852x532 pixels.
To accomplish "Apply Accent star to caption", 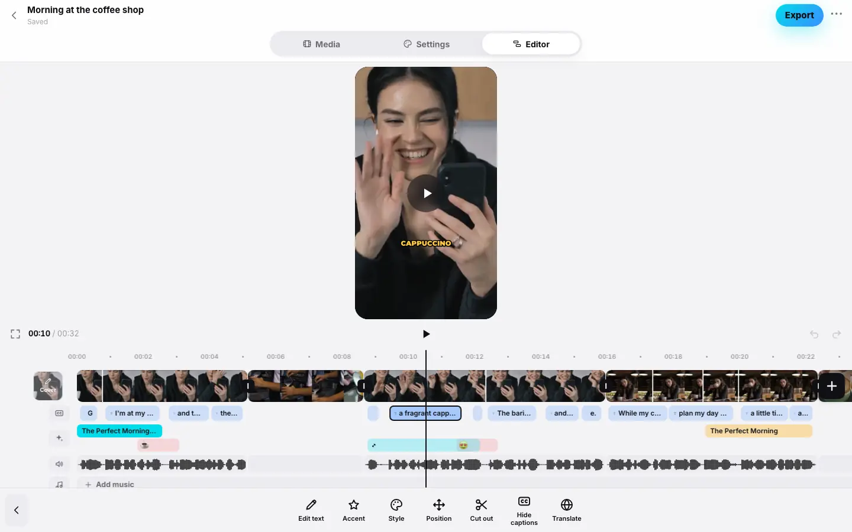I will [x=354, y=511].
